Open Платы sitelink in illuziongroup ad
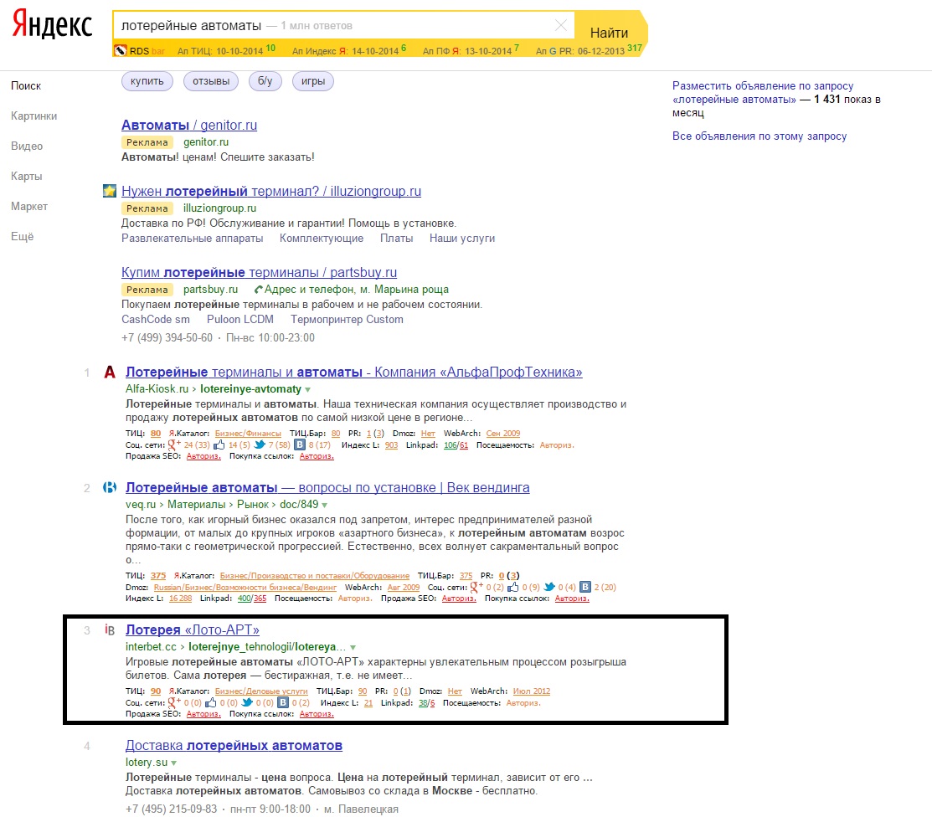Screen dimensions: 932x817 (x=396, y=239)
